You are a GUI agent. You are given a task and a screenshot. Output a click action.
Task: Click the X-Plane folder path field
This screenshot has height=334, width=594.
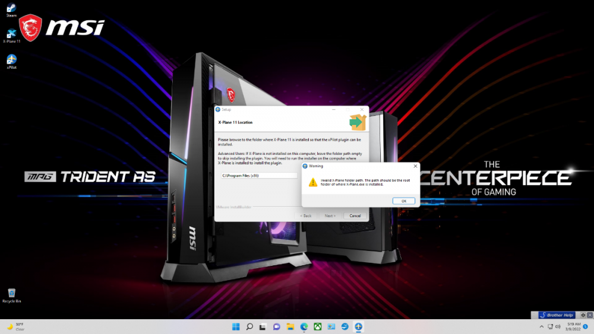[259, 176]
